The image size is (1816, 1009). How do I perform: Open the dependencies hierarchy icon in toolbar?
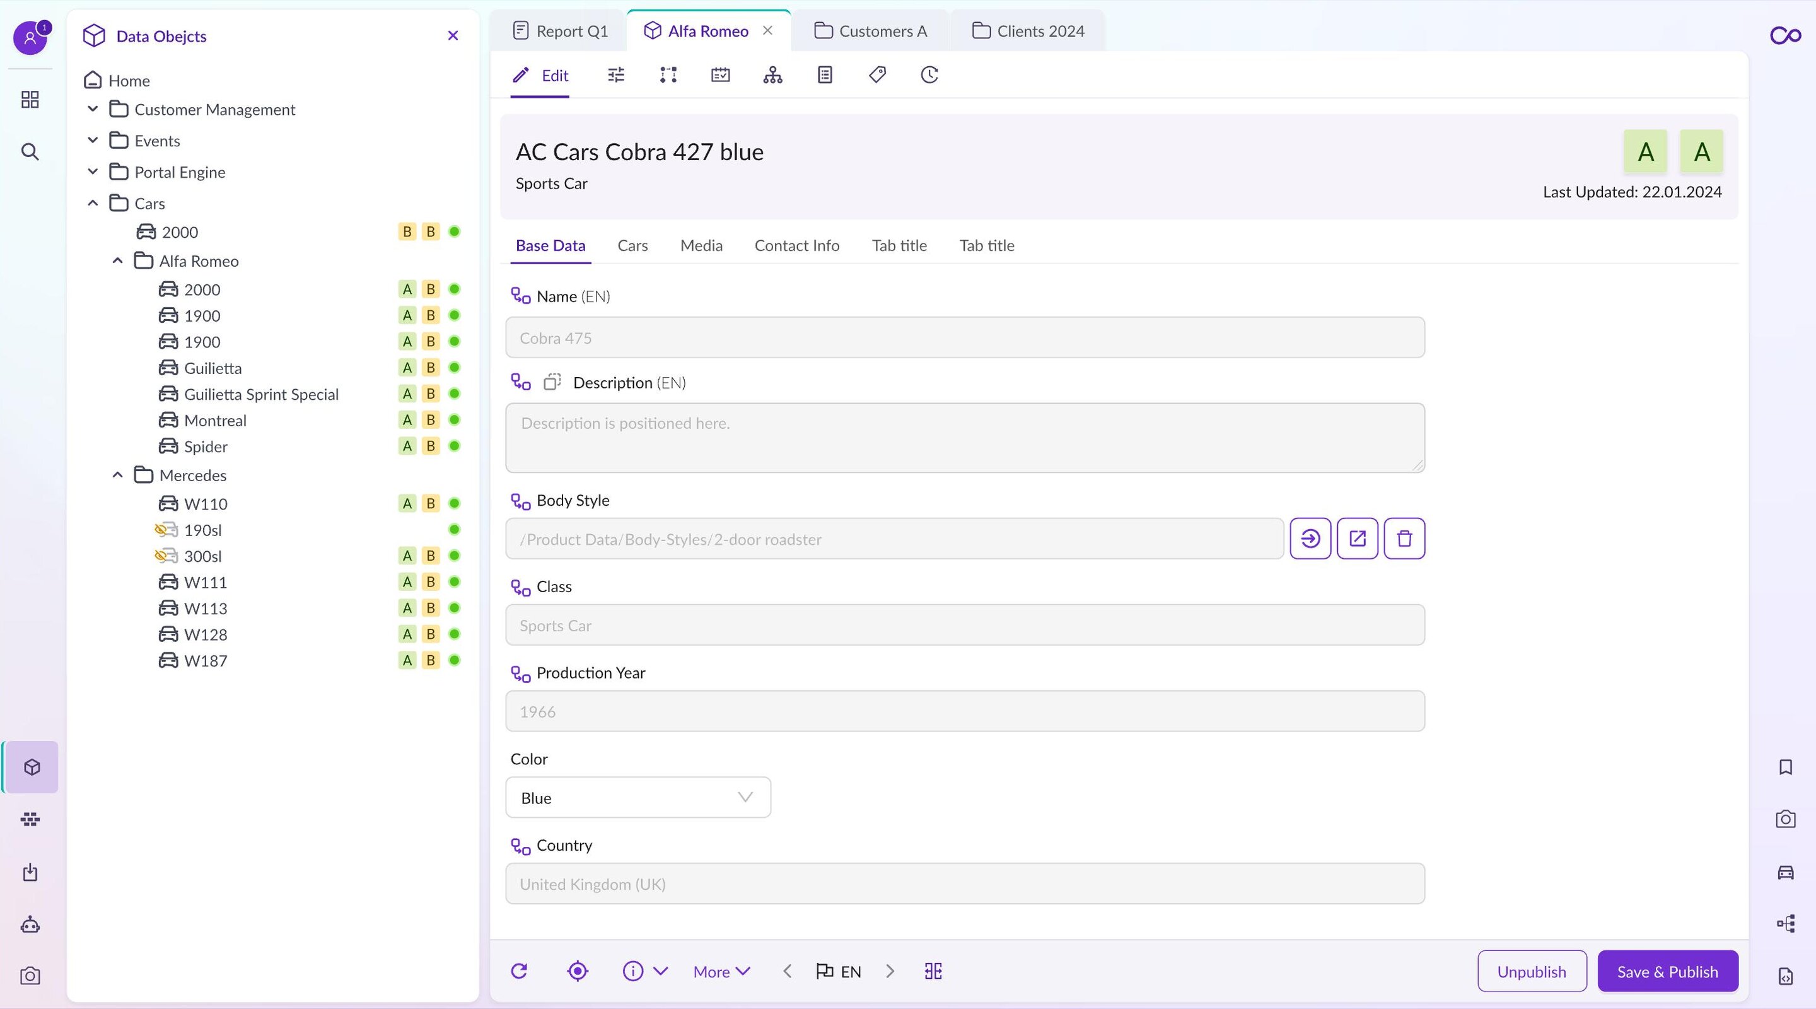click(772, 75)
